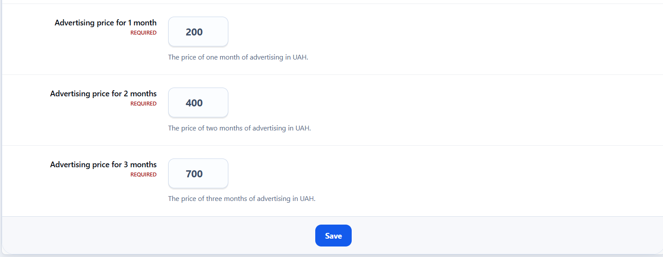The height and width of the screenshot is (257, 663).
Task: Click the 'Advertising price for 3 months' label
Action: click(103, 165)
